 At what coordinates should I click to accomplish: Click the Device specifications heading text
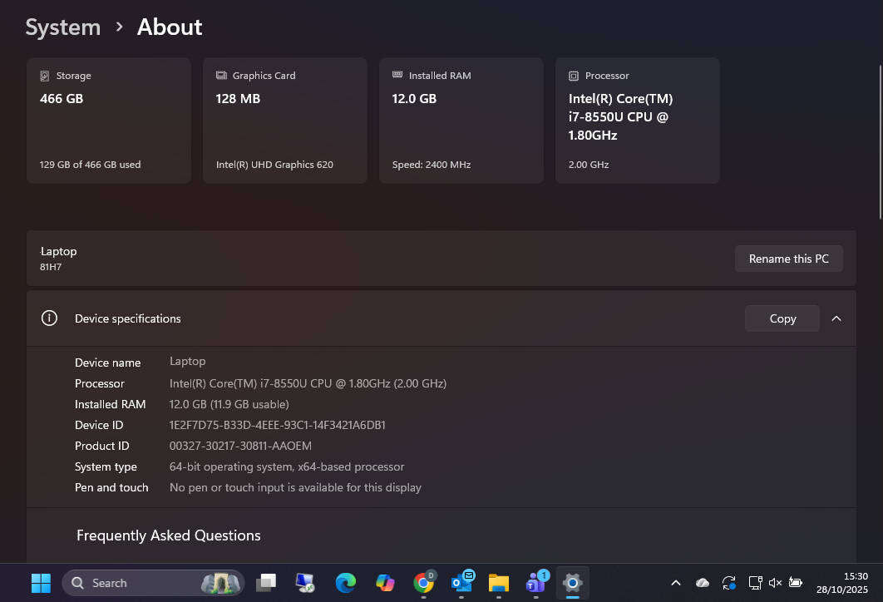(128, 318)
